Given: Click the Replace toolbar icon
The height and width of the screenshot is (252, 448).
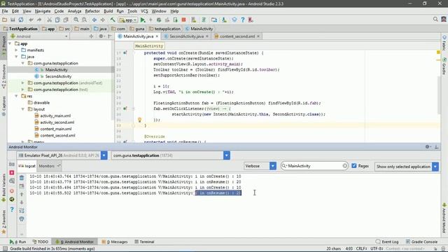Looking at the screenshot, I should coord(84,20).
